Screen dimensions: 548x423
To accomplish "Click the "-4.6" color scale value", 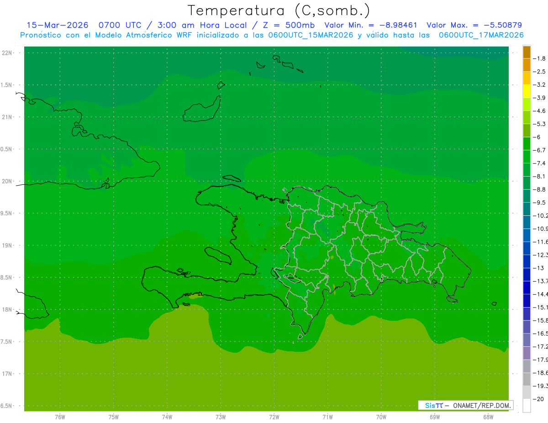I will tap(540, 111).
